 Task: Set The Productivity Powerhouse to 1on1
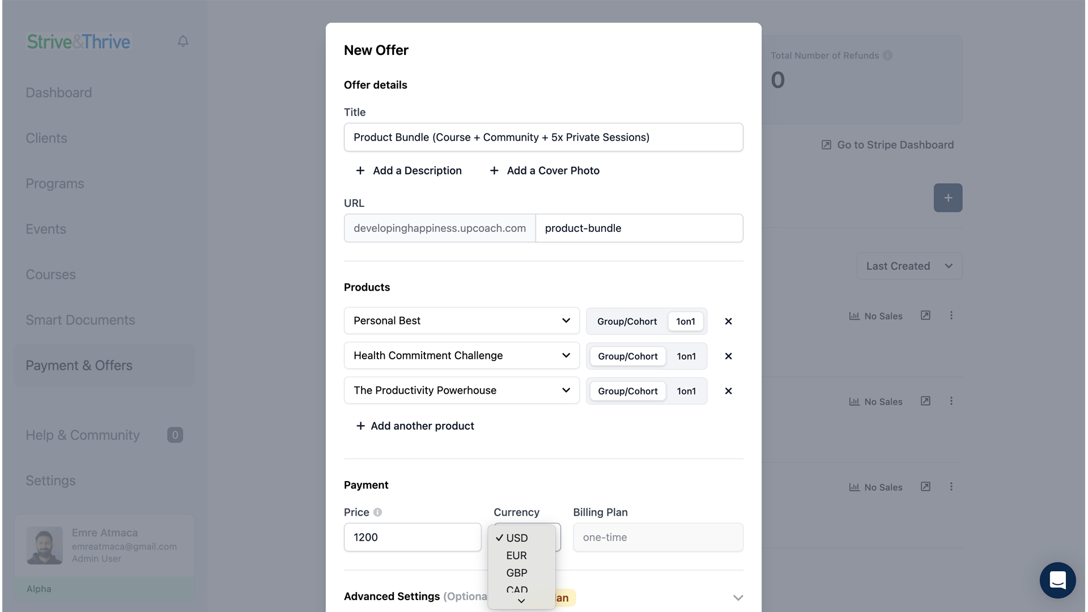tap(686, 391)
